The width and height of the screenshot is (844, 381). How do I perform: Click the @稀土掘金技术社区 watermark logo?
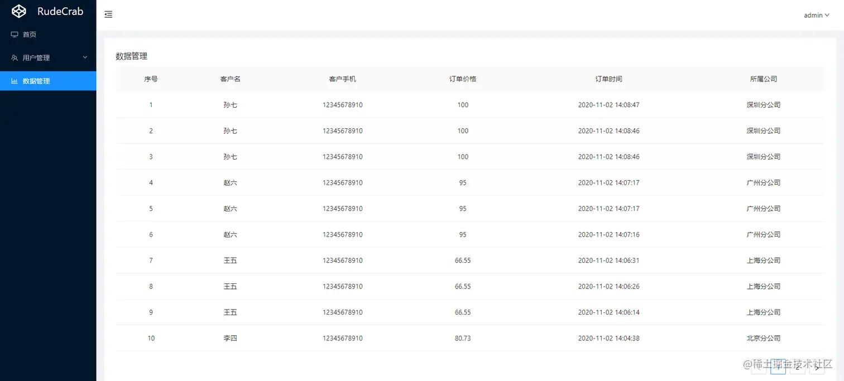pyautogui.click(x=748, y=364)
